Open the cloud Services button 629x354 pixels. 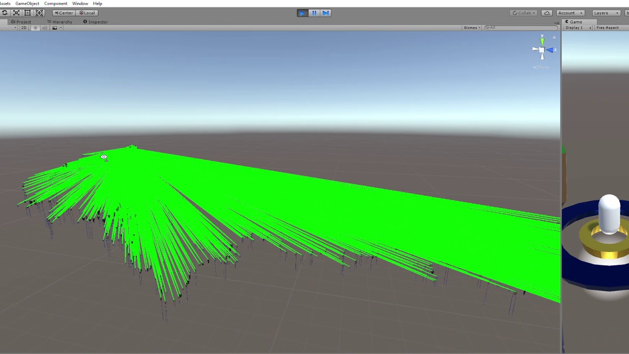click(x=547, y=13)
